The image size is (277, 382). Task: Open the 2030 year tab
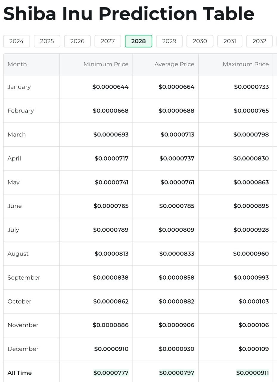click(x=200, y=41)
